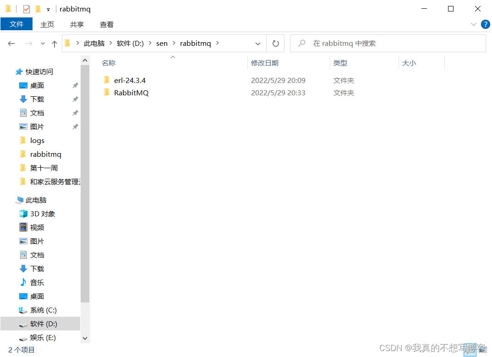Select the erl-24.3.4 folder
The height and width of the screenshot is (357, 492).
tap(130, 80)
